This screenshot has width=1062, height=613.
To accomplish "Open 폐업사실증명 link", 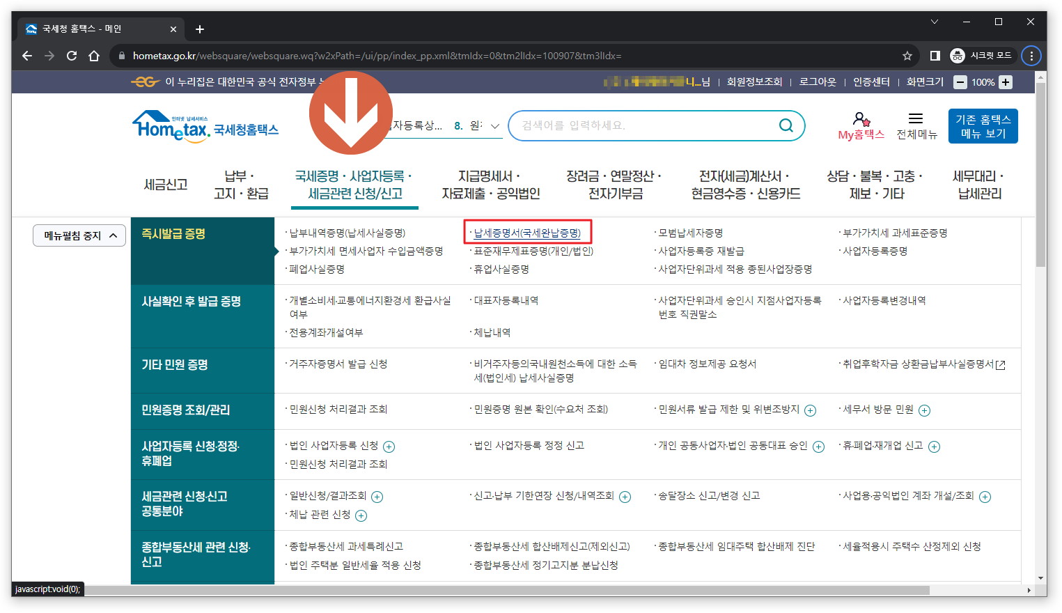I will point(317,270).
